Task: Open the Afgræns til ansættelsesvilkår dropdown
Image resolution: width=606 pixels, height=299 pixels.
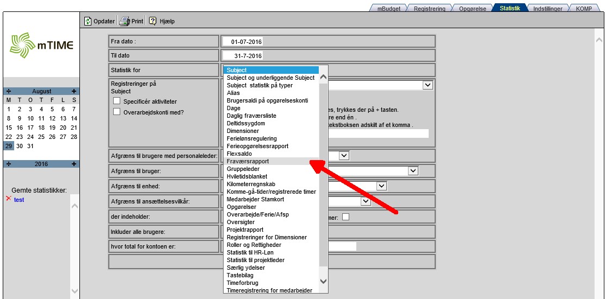Action: point(366,201)
